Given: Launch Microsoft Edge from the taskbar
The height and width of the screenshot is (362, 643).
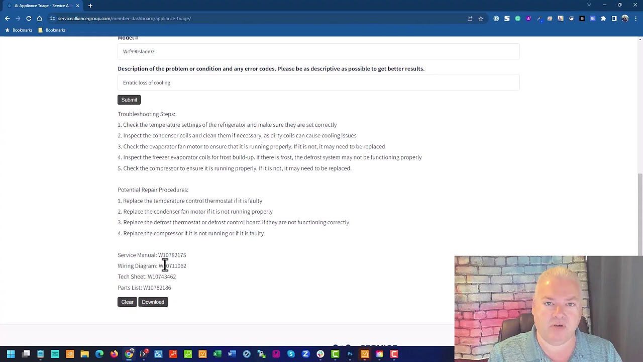Looking at the screenshot, I should tap(99, 354).
